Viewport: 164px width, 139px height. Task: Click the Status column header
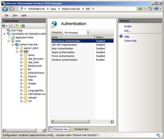point(104,37)
